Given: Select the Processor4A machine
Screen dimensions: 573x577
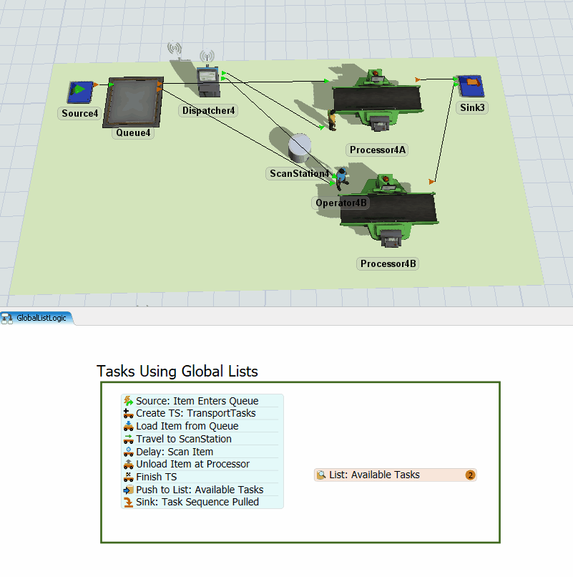Looking at the screenshot, I should 376,102.
